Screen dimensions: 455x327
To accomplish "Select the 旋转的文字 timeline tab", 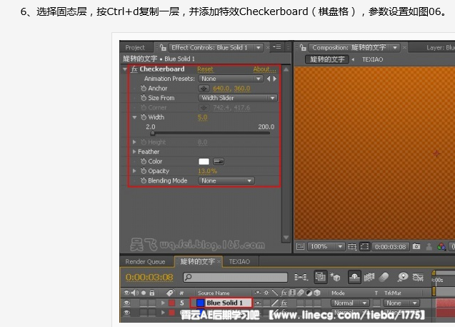I will click(197, 261).
